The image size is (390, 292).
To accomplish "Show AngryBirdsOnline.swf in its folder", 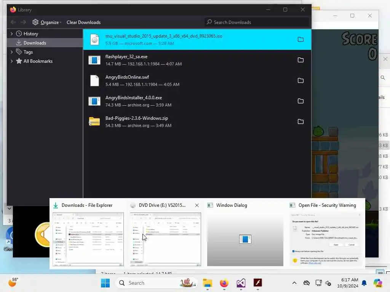I will point(300,81).
